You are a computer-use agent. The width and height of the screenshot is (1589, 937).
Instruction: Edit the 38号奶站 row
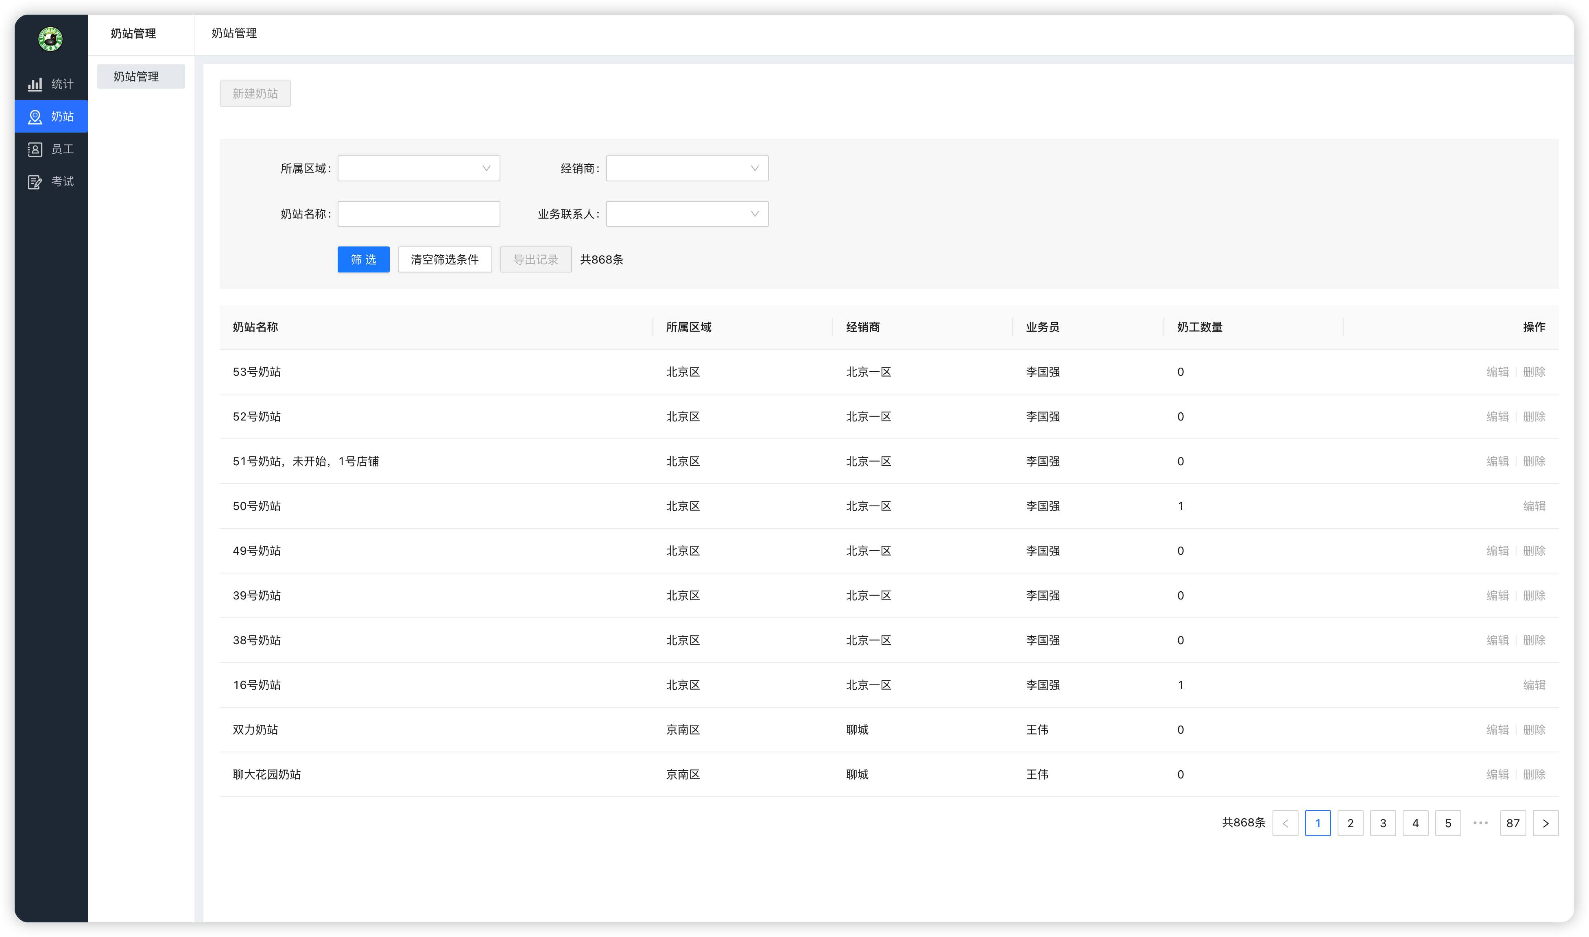click(1497, 641)
